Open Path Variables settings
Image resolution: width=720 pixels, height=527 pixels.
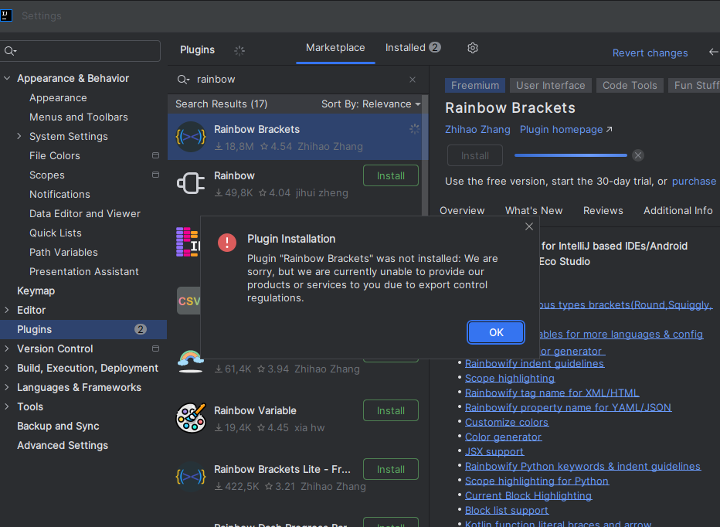(x=63, y=252)
